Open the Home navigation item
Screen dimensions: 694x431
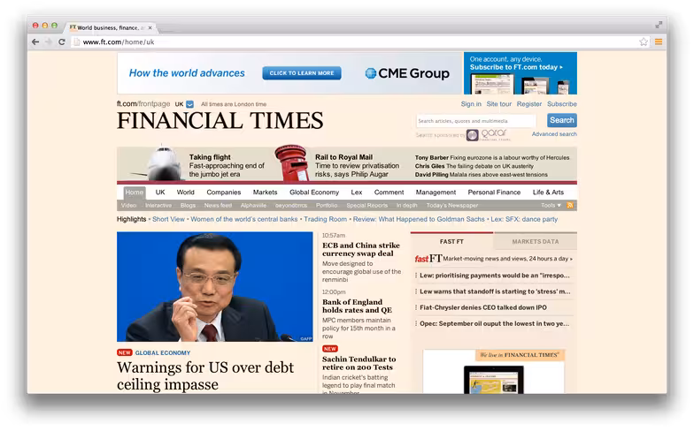click(x=135, y=193)
